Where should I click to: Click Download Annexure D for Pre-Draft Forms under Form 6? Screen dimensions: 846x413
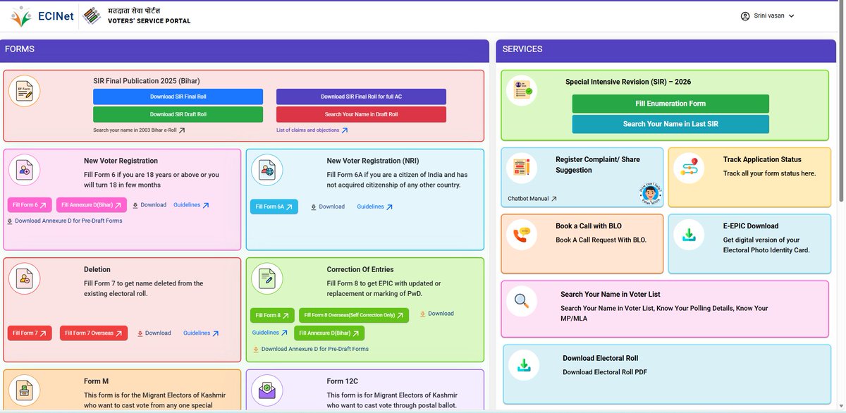pos(65,221)
